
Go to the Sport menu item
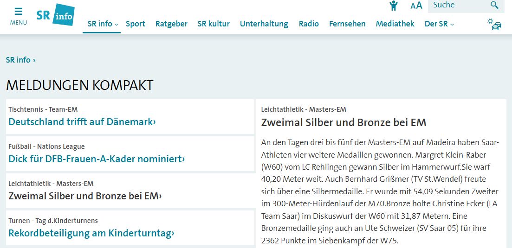136,24
